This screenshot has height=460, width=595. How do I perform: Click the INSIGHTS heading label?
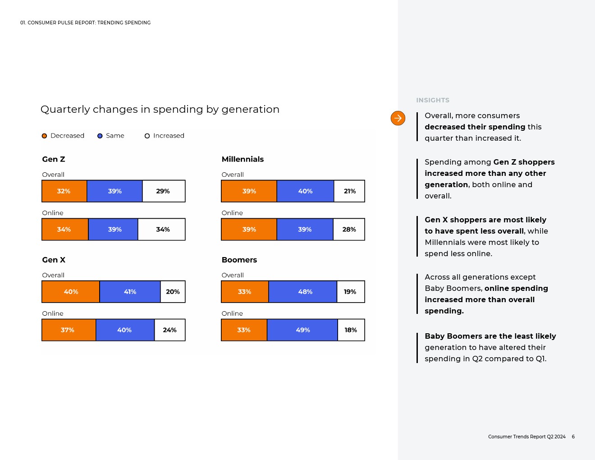click(433, 100)
